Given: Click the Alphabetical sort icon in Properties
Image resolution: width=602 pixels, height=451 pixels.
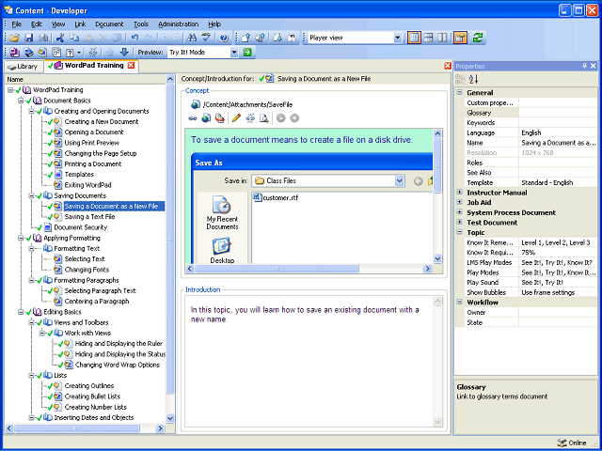Looking at the screenshot, I should point(471,80).
